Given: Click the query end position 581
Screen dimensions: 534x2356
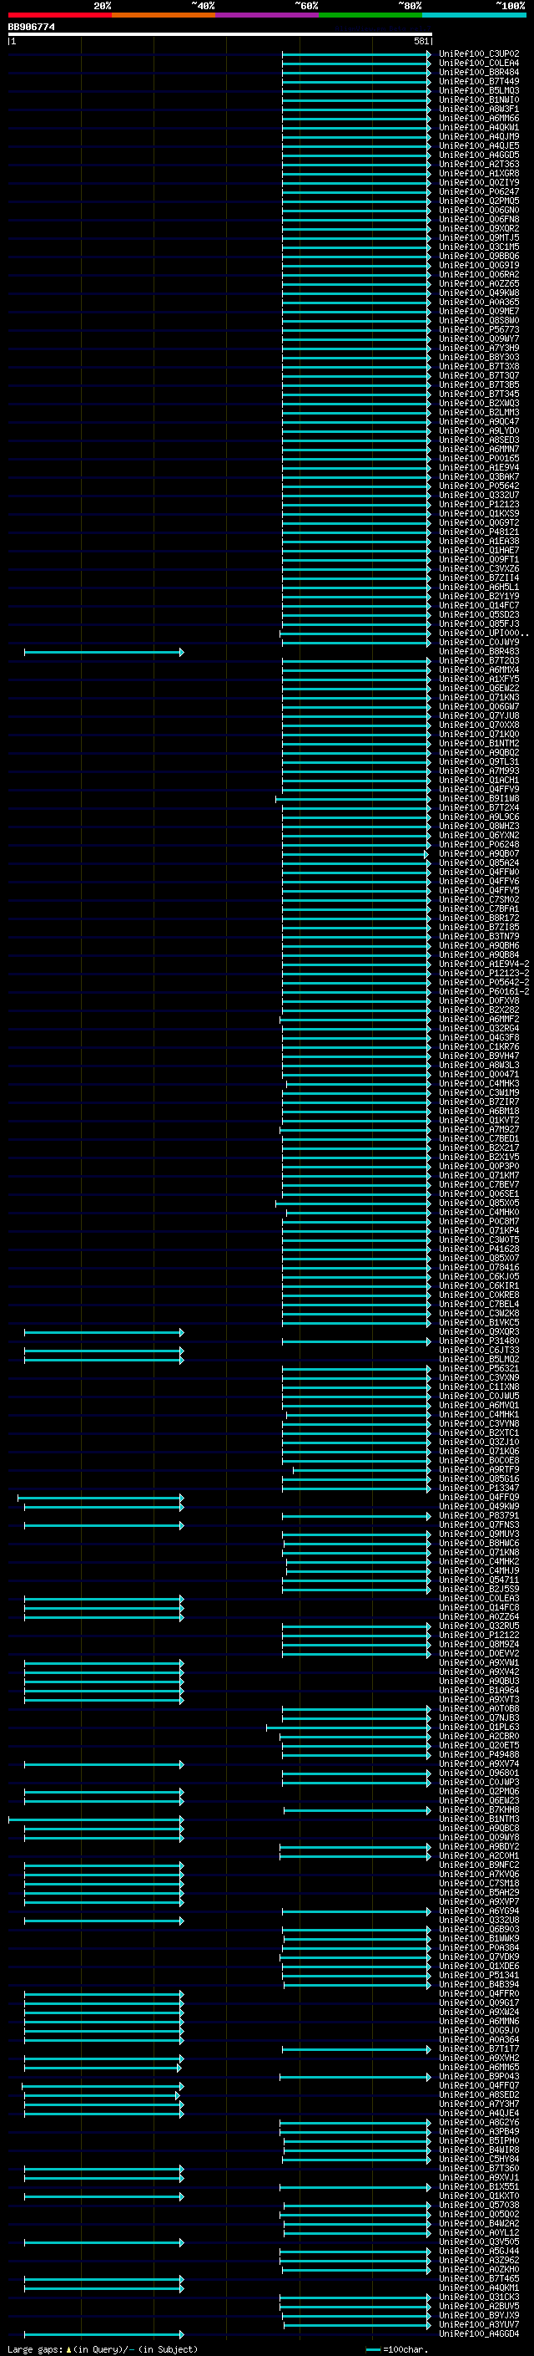Looking at the screenshot, I should (x=421, y=41).
